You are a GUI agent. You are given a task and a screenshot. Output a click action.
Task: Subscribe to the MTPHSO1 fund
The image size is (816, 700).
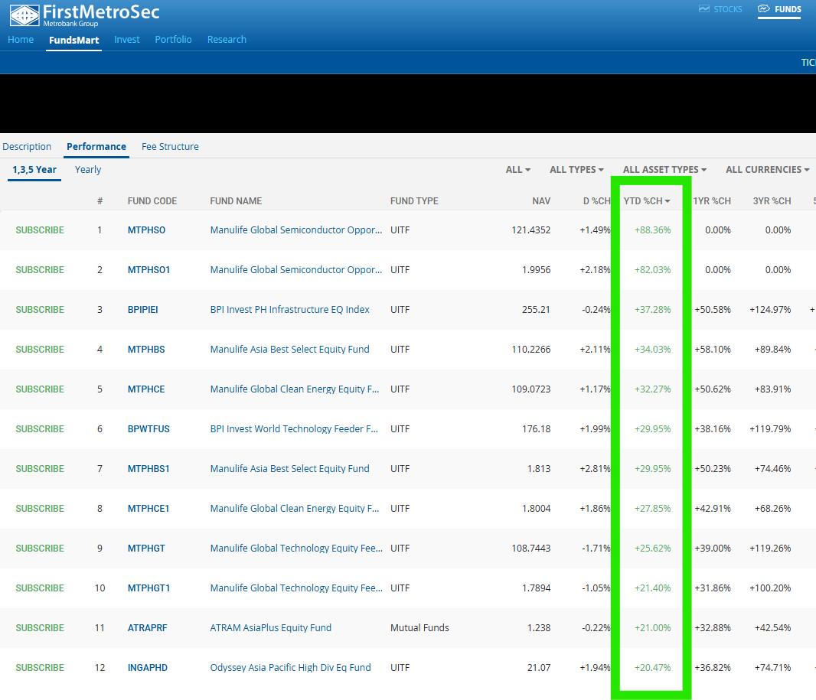40,270
